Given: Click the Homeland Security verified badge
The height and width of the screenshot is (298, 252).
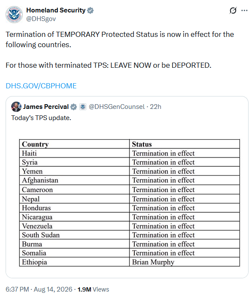Looking at the screenshot, I should (x=90, y=10).
